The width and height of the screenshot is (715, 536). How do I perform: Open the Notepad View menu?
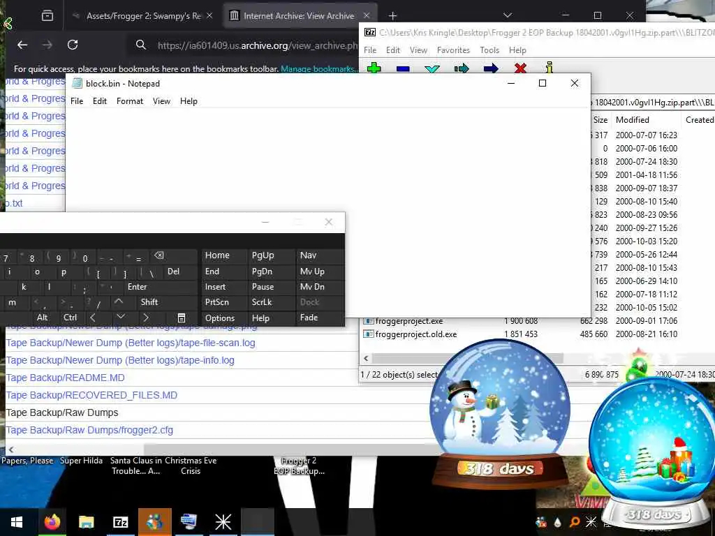pos(161,101)
